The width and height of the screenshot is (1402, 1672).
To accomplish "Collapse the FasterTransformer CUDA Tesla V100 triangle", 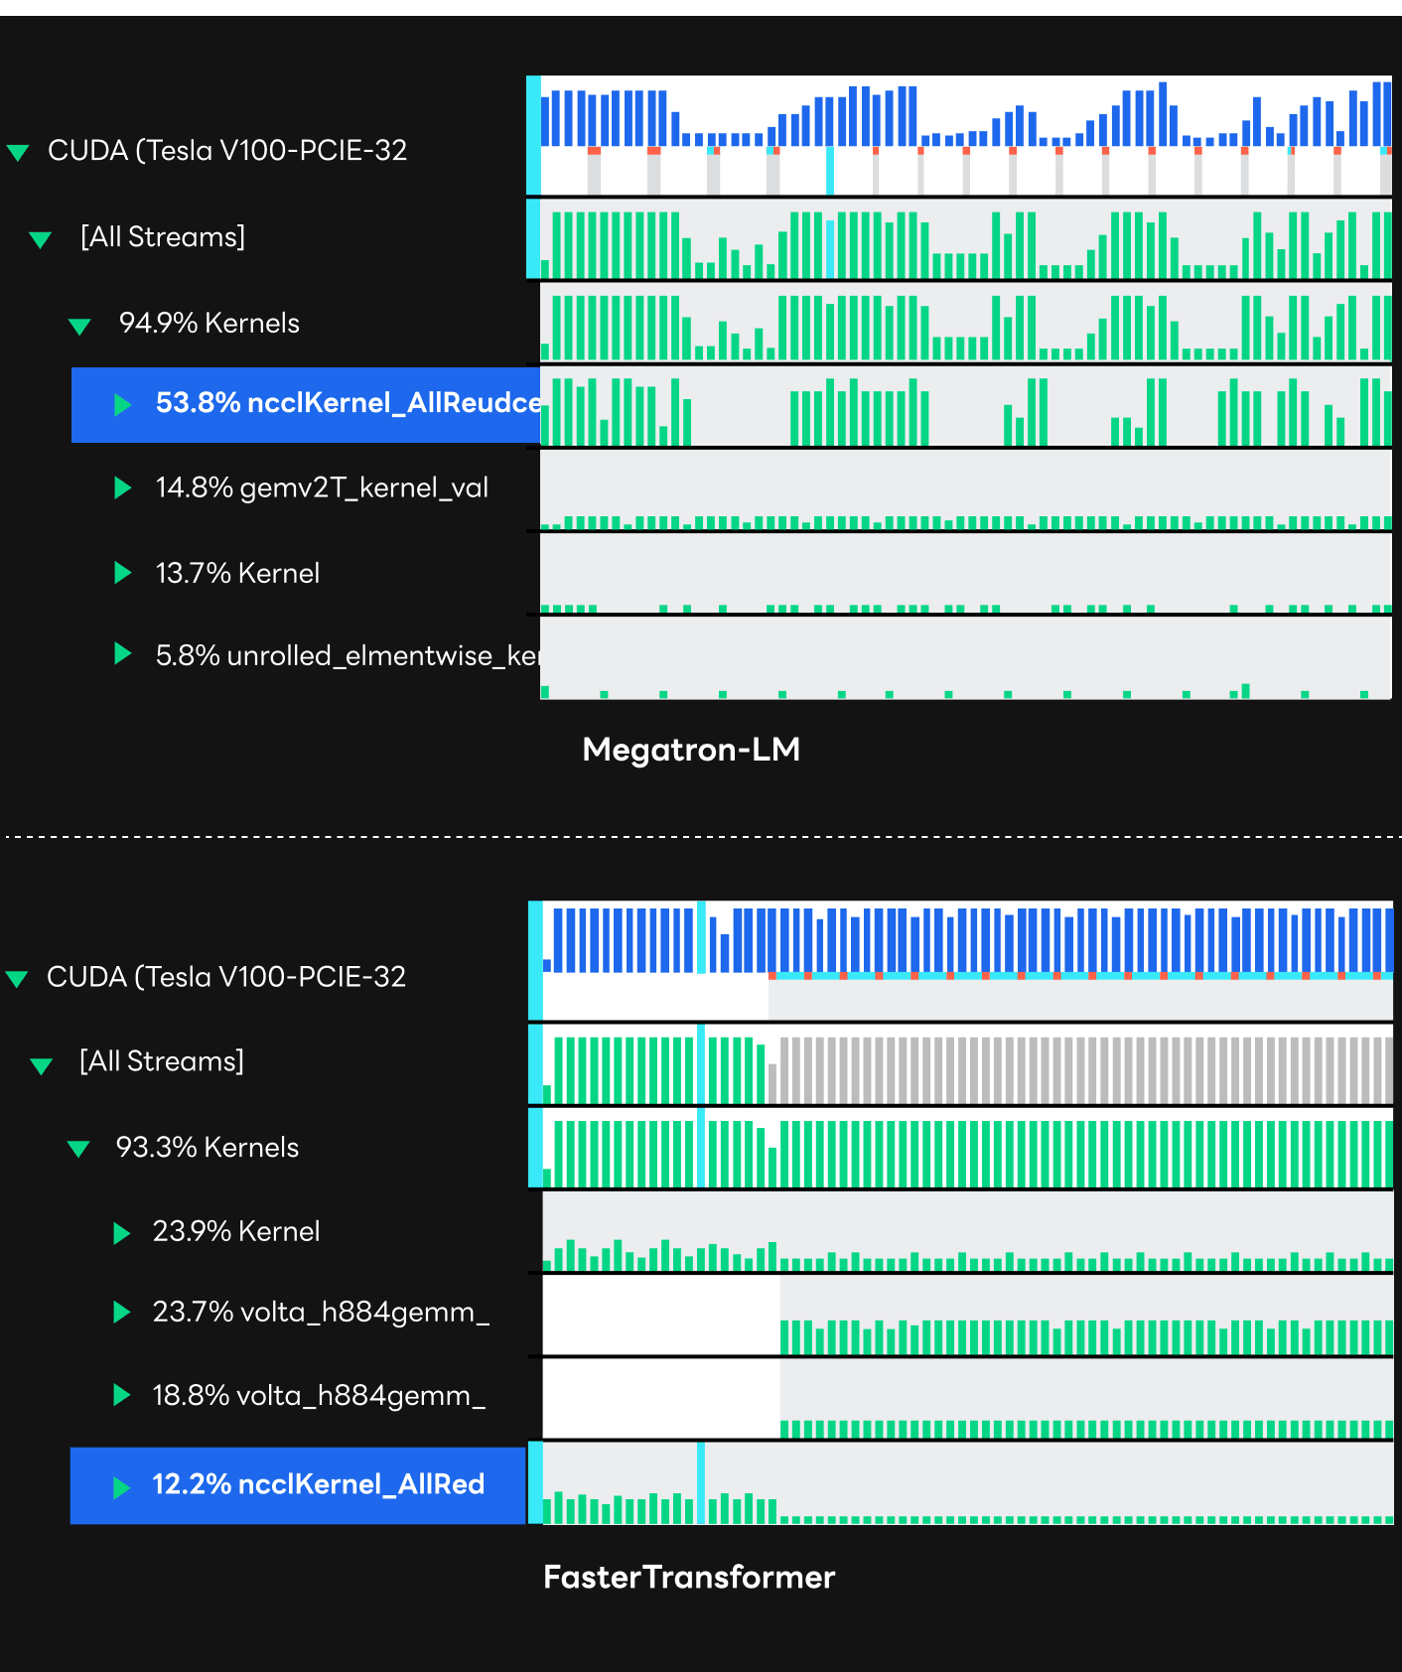I will 17,978.
